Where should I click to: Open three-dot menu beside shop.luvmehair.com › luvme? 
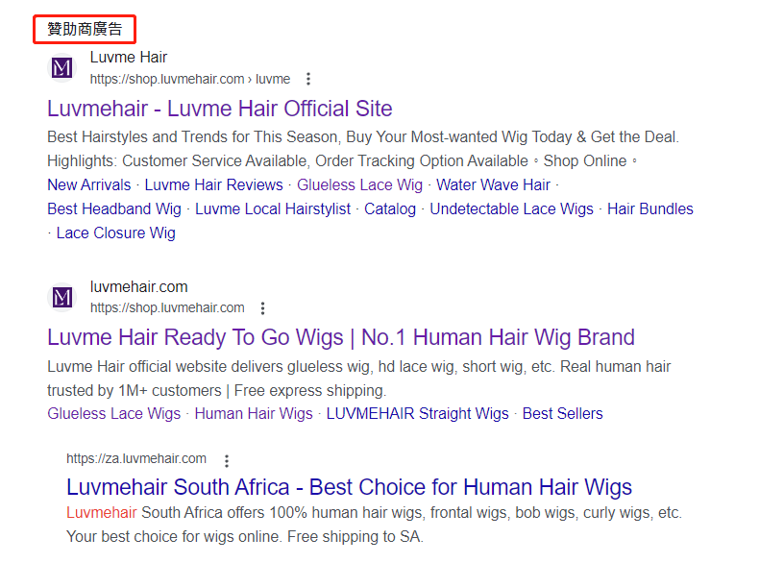click(308, 79)
